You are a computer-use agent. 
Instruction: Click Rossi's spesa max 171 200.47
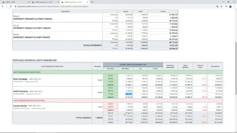[173, 85]
